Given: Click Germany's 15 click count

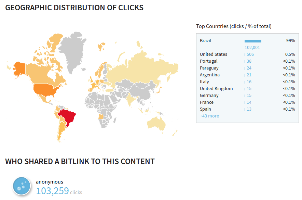Looking at the screenshot, I should (x=249, y=96).
